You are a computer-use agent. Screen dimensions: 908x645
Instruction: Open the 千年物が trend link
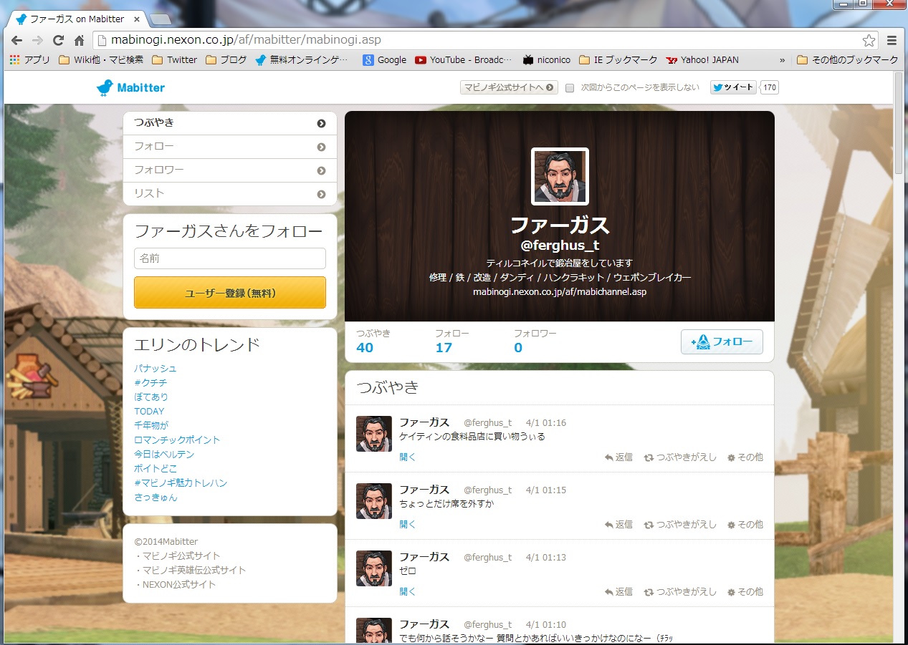click(x=151, y=425)
